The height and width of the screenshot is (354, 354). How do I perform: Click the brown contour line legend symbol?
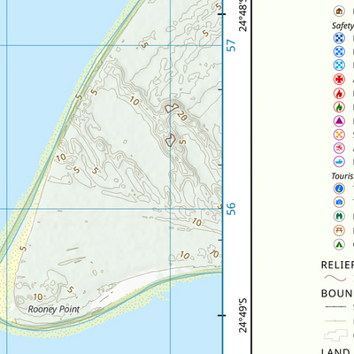click(335, 278)
